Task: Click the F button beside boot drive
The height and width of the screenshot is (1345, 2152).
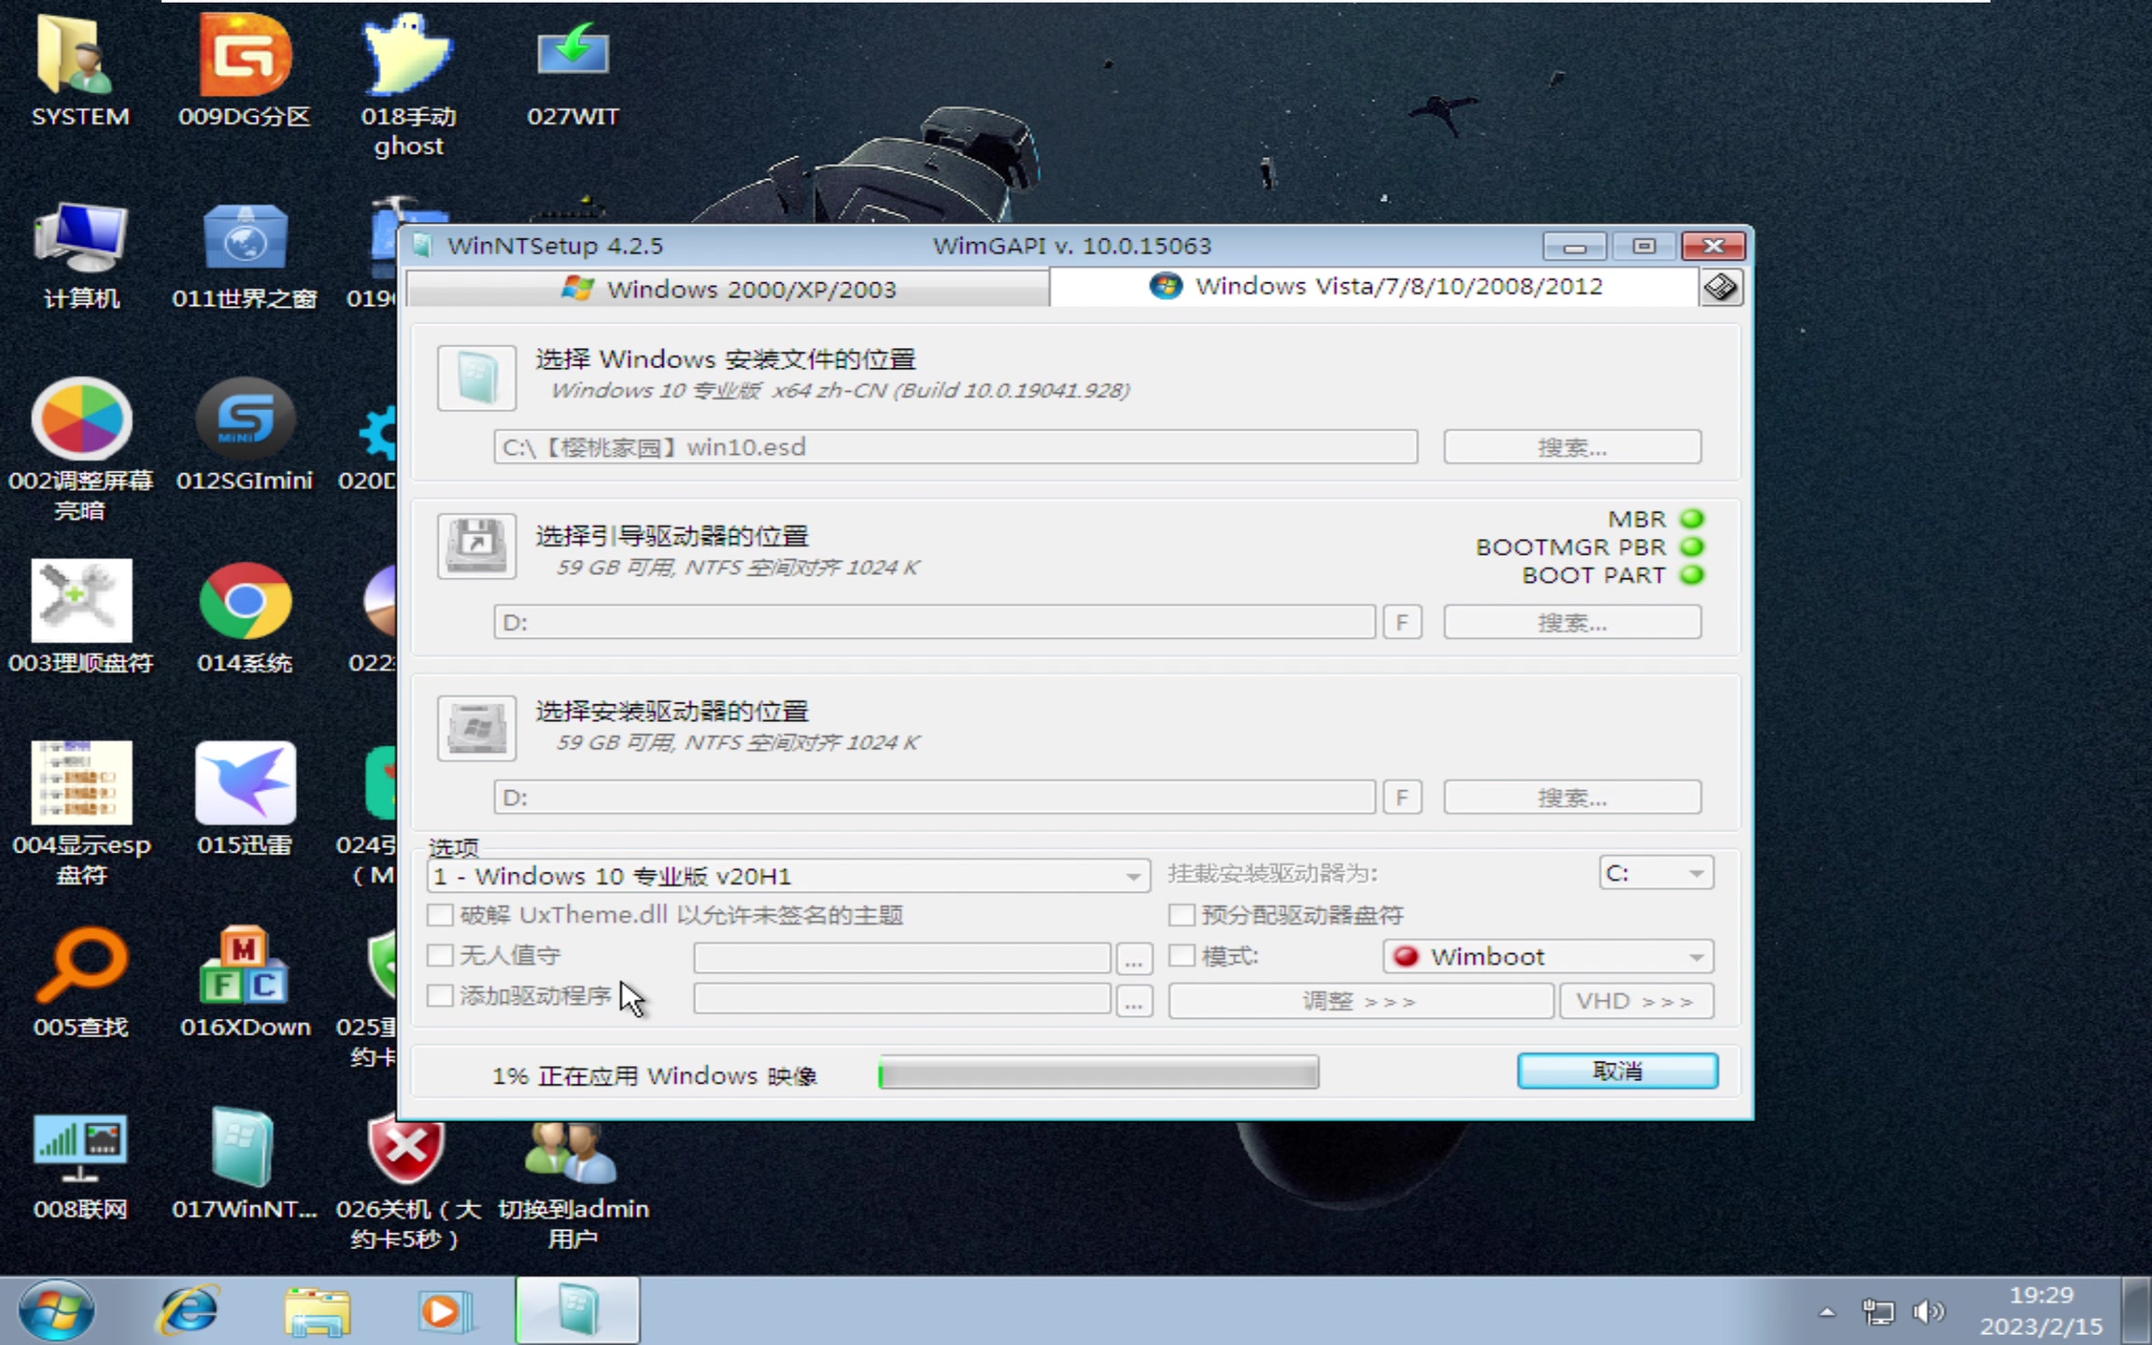Action: [x=1402, y=623]
